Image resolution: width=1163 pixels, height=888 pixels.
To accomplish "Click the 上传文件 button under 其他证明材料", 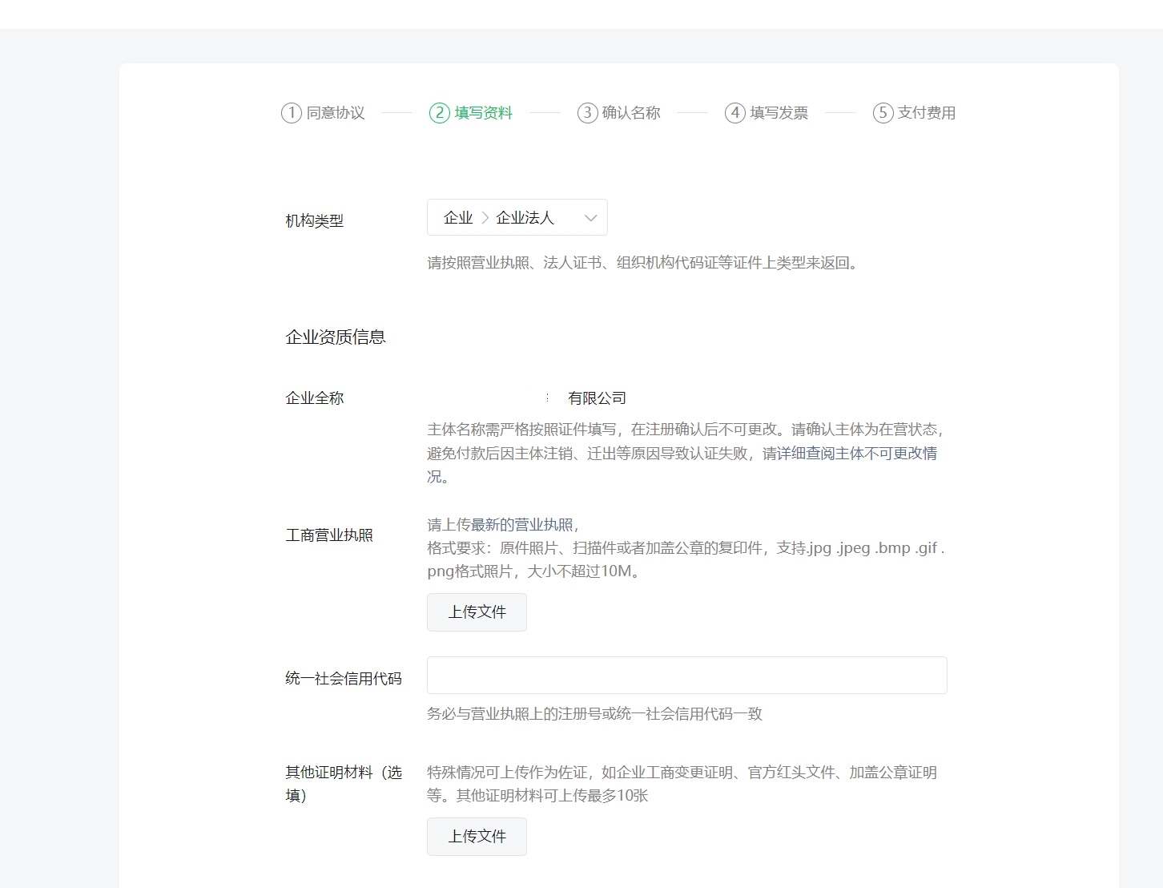I will (x=477, y=837).
